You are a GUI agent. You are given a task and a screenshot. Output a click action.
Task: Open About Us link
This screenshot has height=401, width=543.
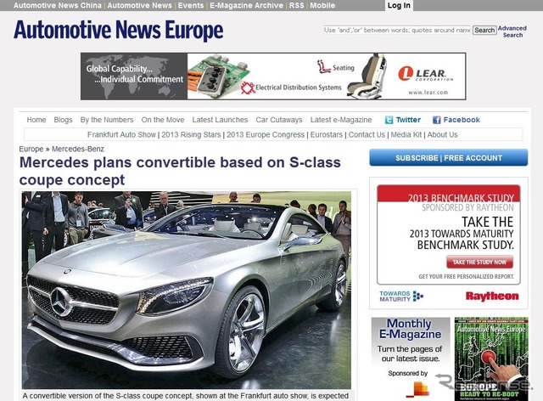click(442, 134)
